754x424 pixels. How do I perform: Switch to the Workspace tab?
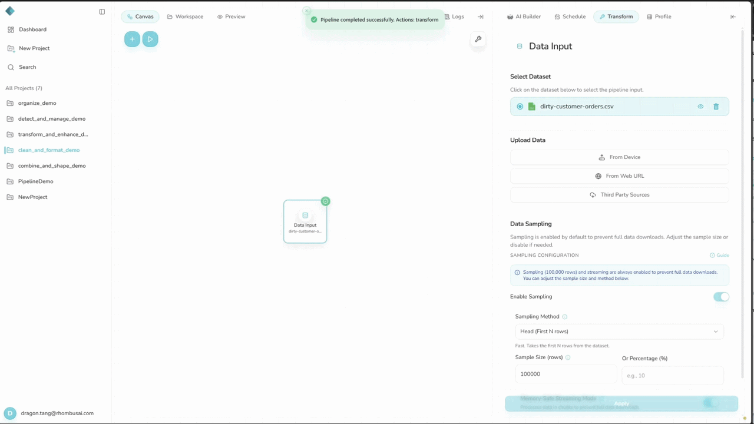point(185,16)
